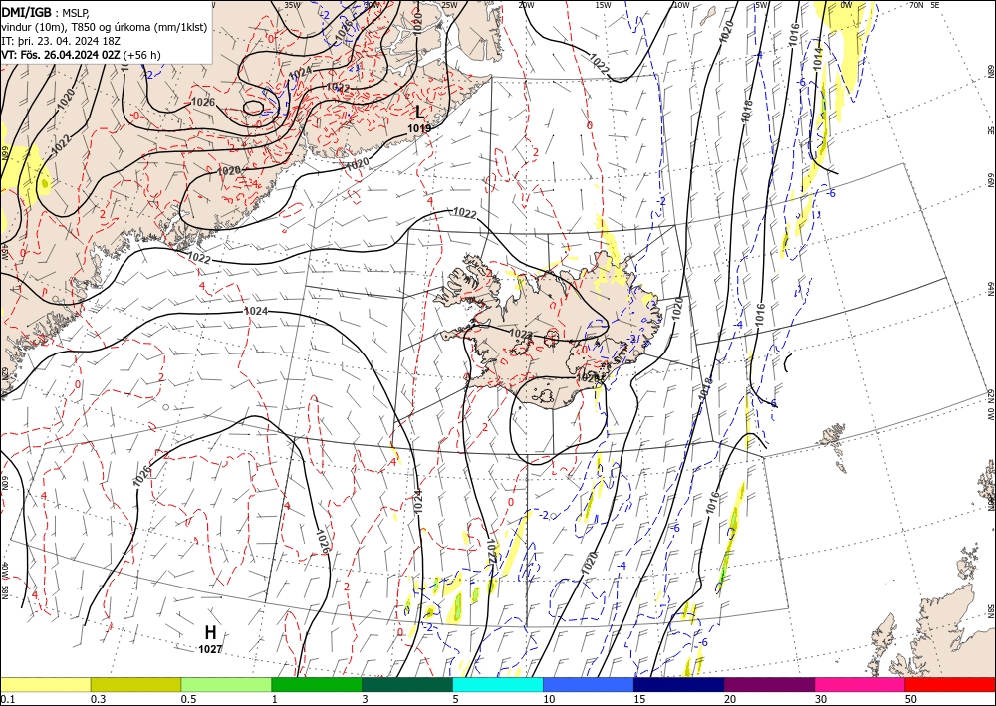Select the pink 30–50 legend swatch
Screen dimensions: 996x706
pyautogui.click(x=861, y=684)
